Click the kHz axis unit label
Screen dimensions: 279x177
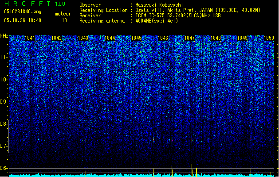(x=4, y=36)
